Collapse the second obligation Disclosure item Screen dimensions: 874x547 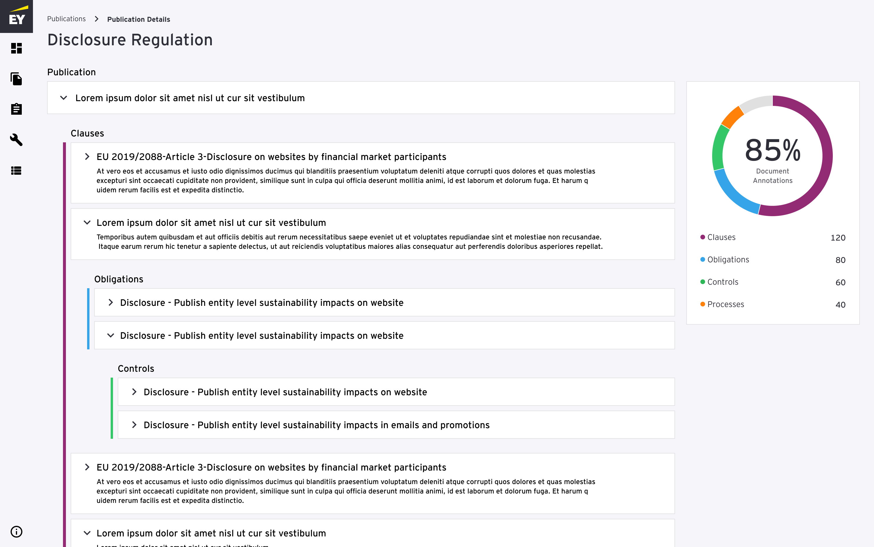coord(111,335)
